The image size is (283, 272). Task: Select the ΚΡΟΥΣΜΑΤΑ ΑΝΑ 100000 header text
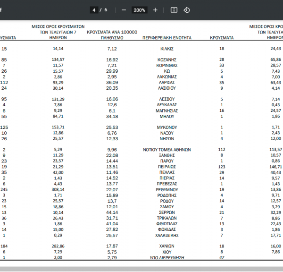click(x=112, y=32)
